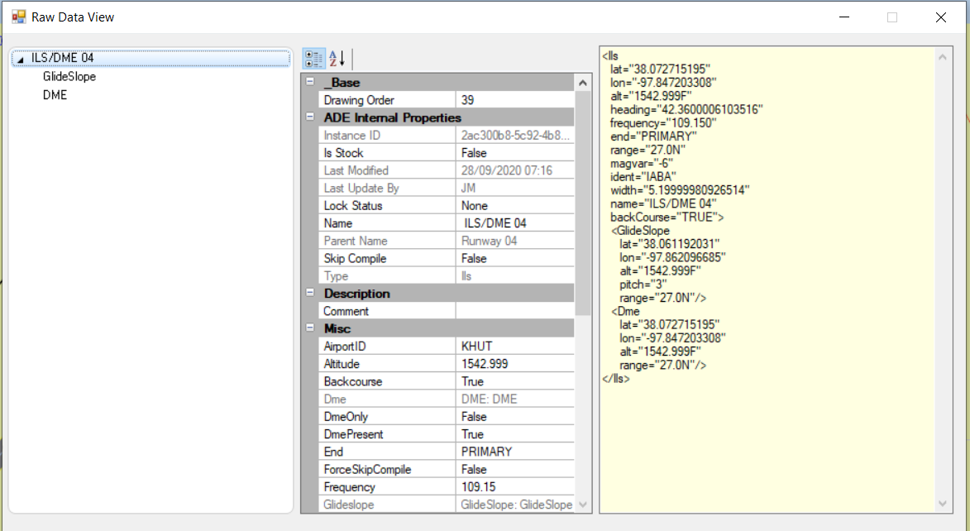Select the GlideSlope tree item
The width and height of the screenshot is (970, 531).
tap(69, 77)
